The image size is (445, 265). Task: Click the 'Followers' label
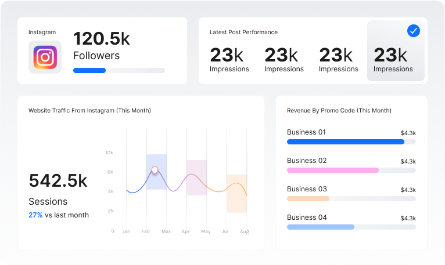(x=96, y=56)
